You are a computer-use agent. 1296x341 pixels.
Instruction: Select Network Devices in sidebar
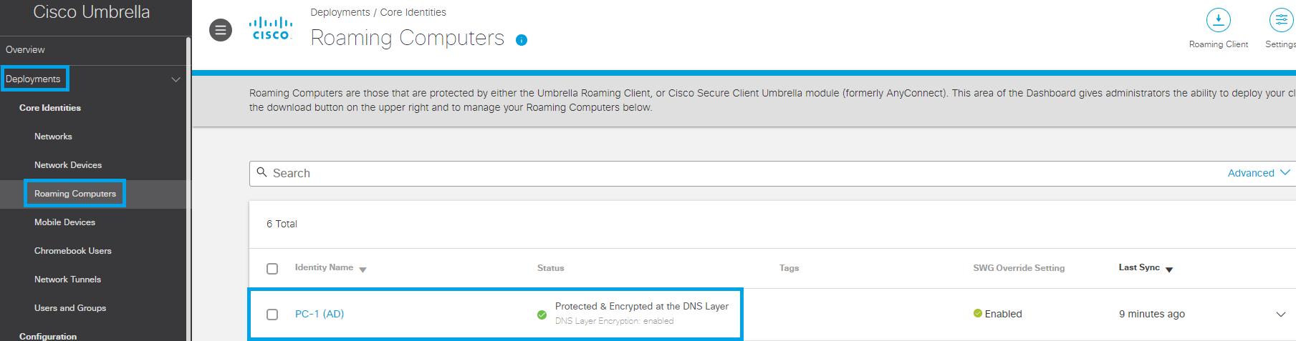coord(68,165)
